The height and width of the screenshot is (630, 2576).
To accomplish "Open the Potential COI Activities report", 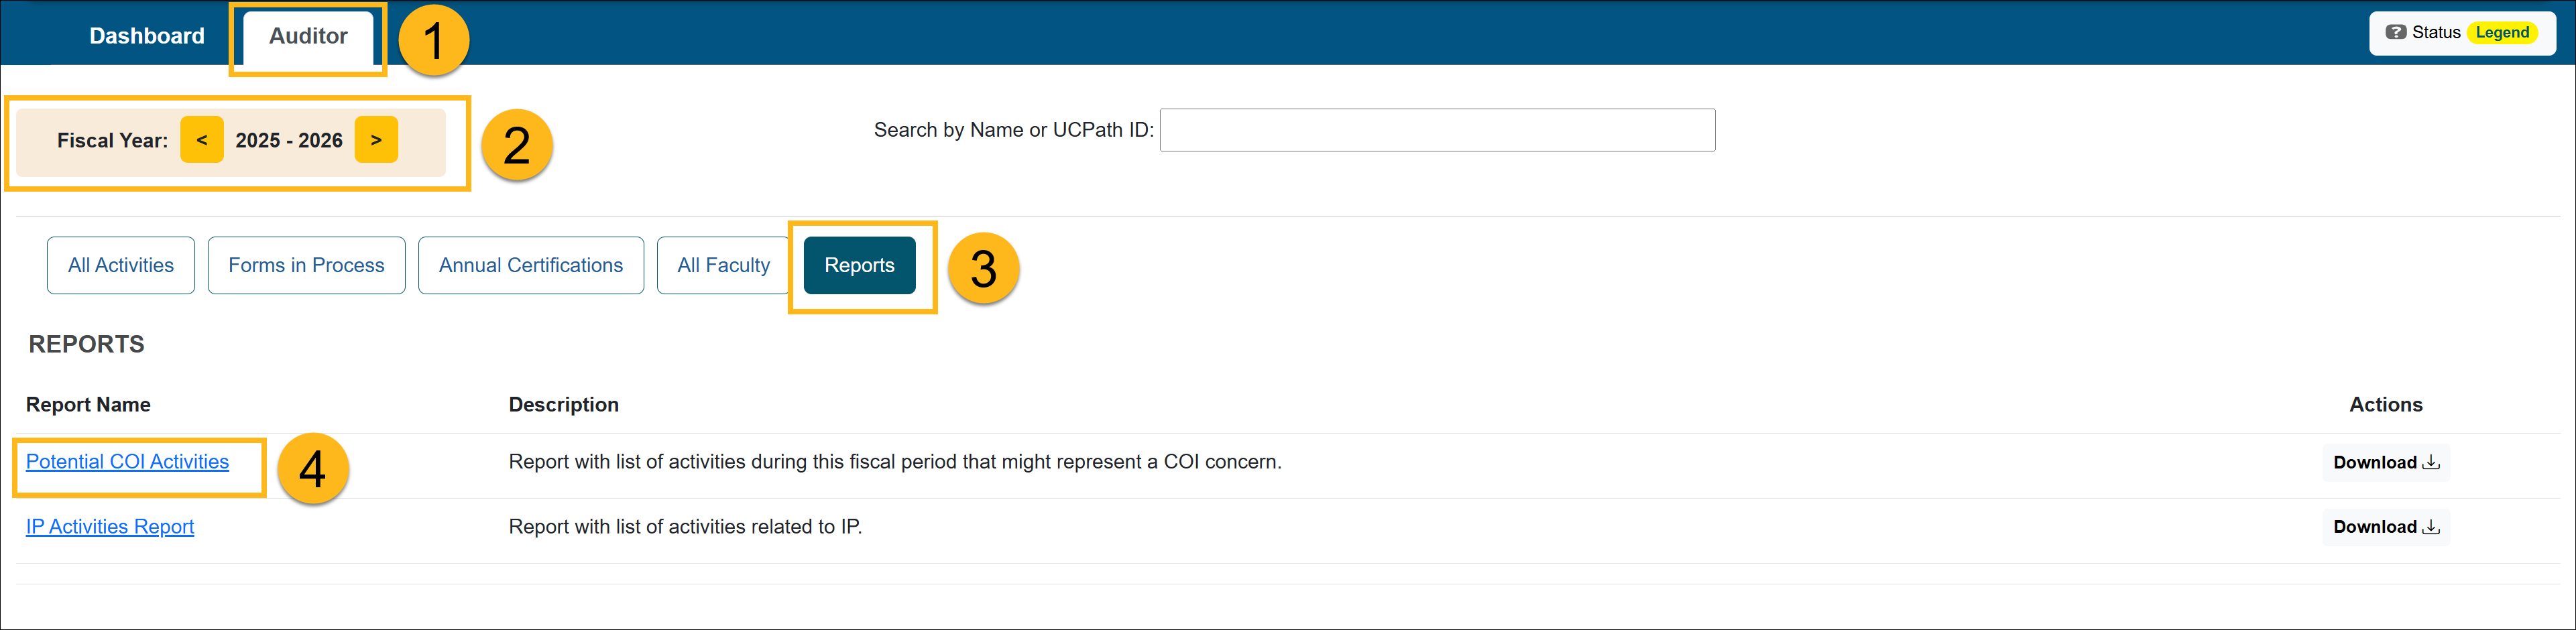I will (127, 461).
